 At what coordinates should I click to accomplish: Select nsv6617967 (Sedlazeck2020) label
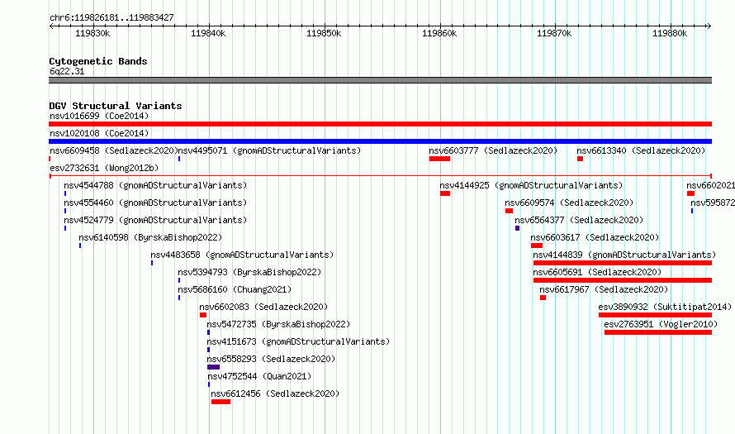click(x=604, y=289)
